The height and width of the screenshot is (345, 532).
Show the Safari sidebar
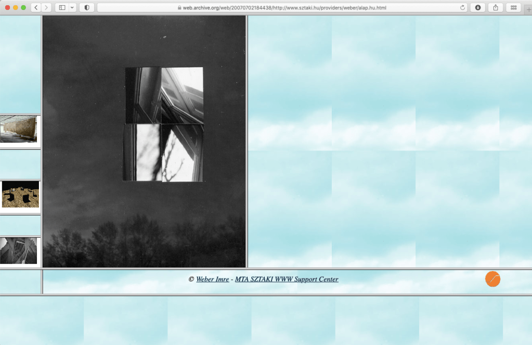pos(62,7)
